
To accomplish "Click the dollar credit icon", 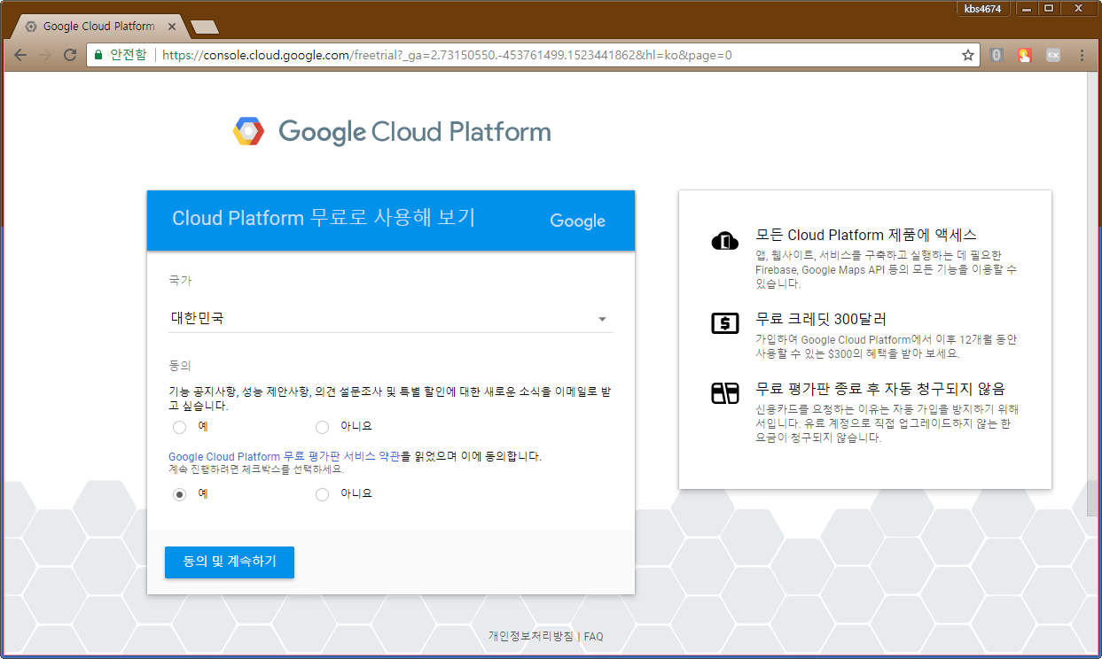I will tap(724, 323).
